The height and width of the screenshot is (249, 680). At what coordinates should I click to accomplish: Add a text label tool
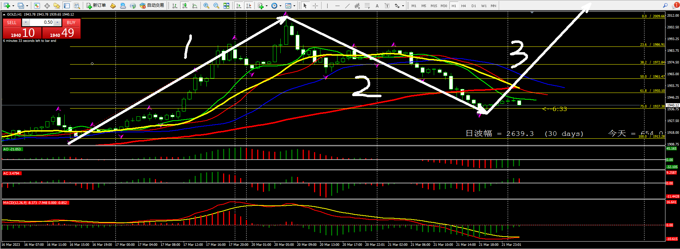(x=377, y=6)
